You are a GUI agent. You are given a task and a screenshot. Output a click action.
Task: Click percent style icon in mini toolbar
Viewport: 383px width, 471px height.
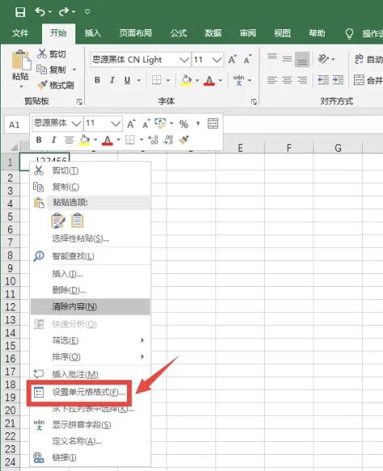click(184, 124)
